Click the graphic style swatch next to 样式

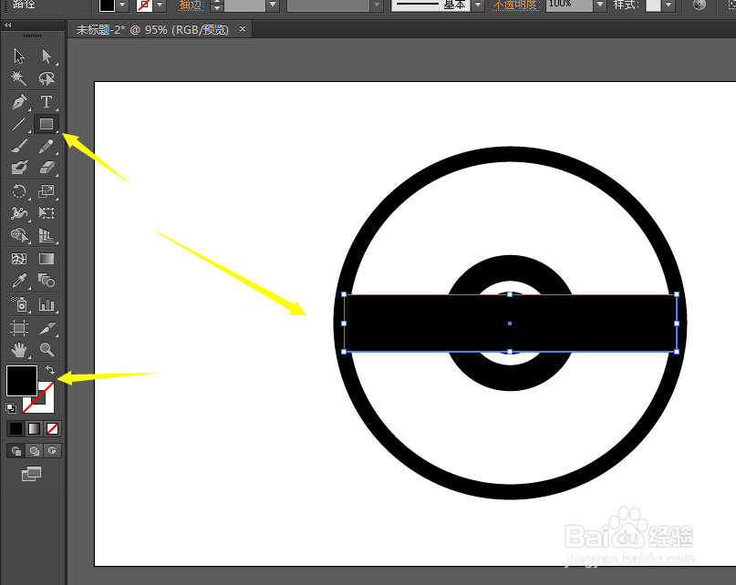click(653, 5)
